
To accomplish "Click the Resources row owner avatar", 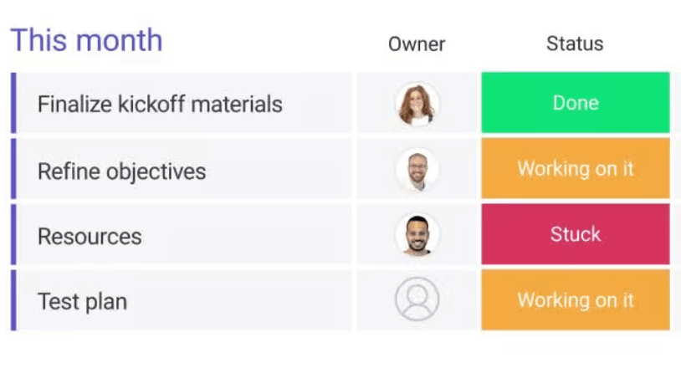I will pyautogui.click(x=417, y=235).
